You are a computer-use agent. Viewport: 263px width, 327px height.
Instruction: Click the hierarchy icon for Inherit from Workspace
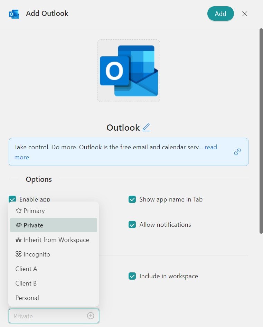(x=19, y=240)
